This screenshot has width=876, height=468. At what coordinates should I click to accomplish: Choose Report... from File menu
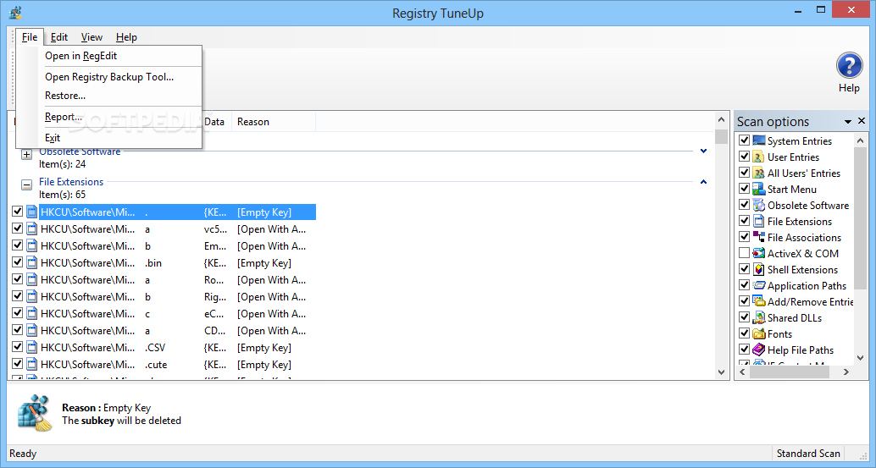tap(109, 117)
